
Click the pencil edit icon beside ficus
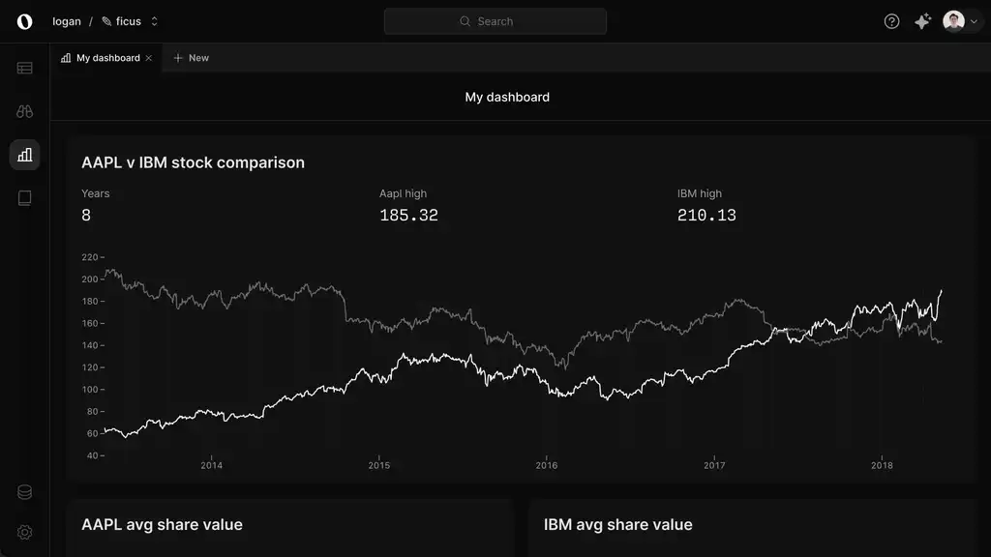click(x=105, y=20)
